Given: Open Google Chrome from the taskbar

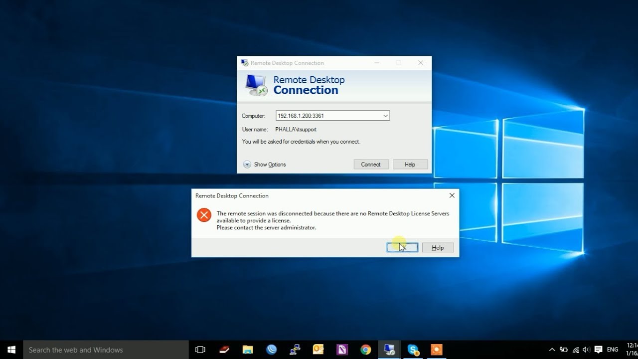Looking at the screenshot, I should (365, 350).
